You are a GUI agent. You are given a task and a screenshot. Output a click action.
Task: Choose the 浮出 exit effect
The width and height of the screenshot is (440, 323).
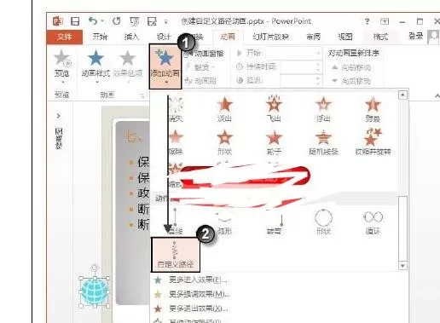click(323, 109)
